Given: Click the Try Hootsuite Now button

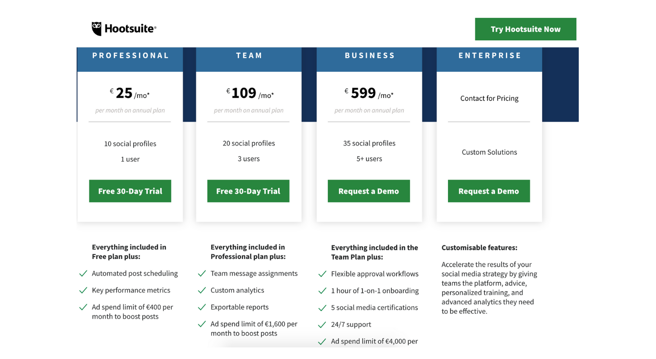Looking at the screenshot, I should coord(526,29).
